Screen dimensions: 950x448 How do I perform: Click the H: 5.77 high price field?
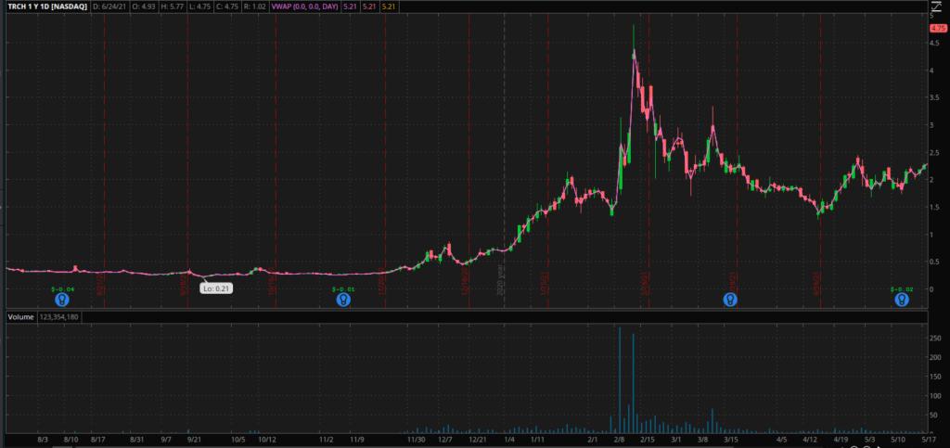(177, 6)
